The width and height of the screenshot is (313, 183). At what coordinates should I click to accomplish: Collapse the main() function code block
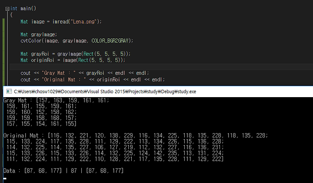point(7,9)
